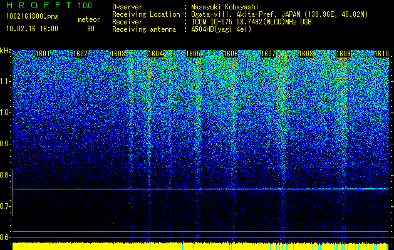Screen dimensions: 394x250
Task: Click the 0.8 kHz axis tick label
Action: tap(6, 175)
